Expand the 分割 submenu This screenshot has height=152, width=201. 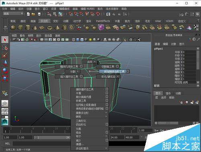[73, 71]
